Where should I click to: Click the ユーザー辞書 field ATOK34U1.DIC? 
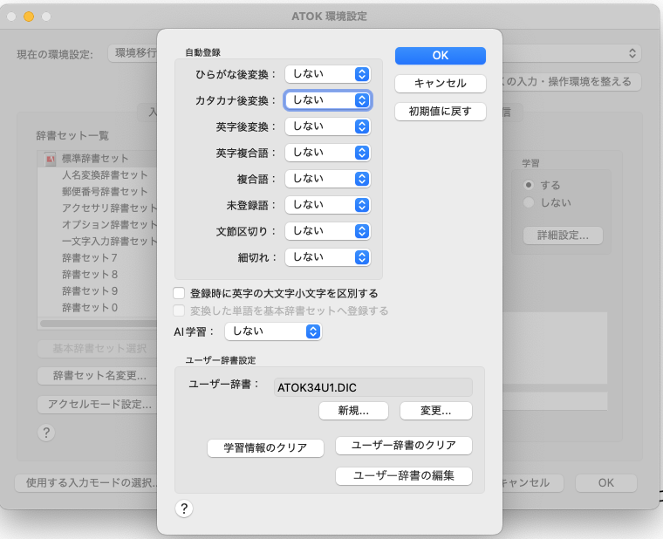pyautogui.click(x=373, y=387)
